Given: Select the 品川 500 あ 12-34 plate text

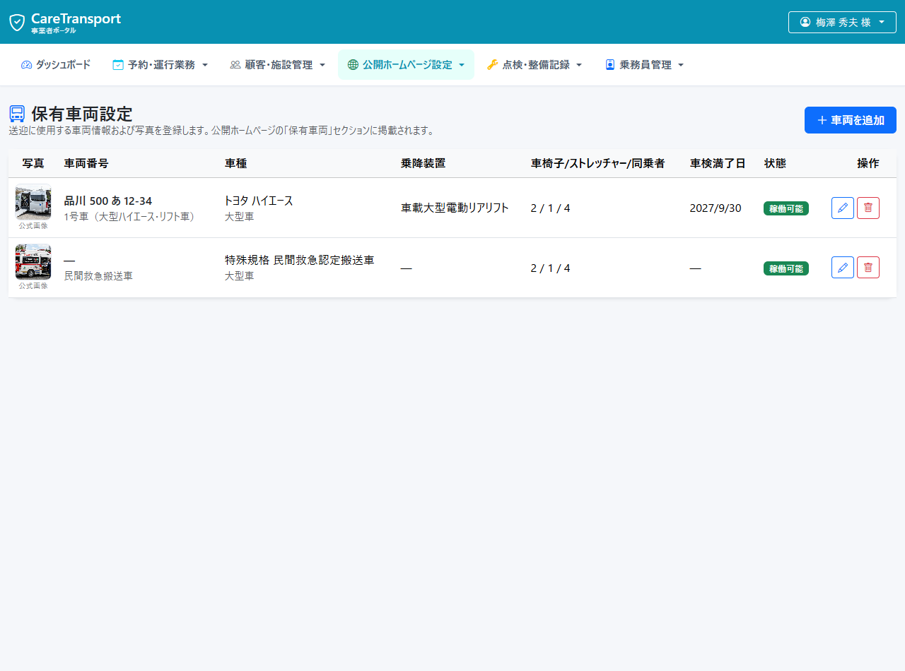Looking at the screenshot, I should coord(107,201).
